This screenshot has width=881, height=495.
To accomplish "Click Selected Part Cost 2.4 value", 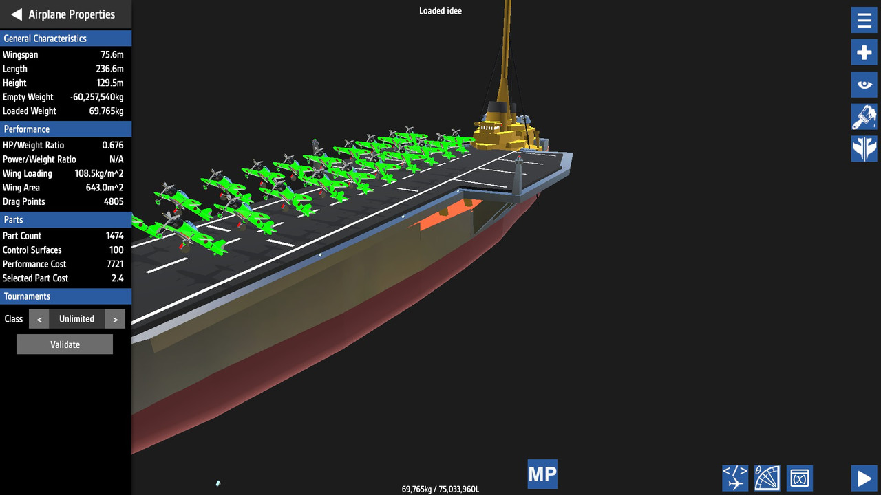I will 118,278.
